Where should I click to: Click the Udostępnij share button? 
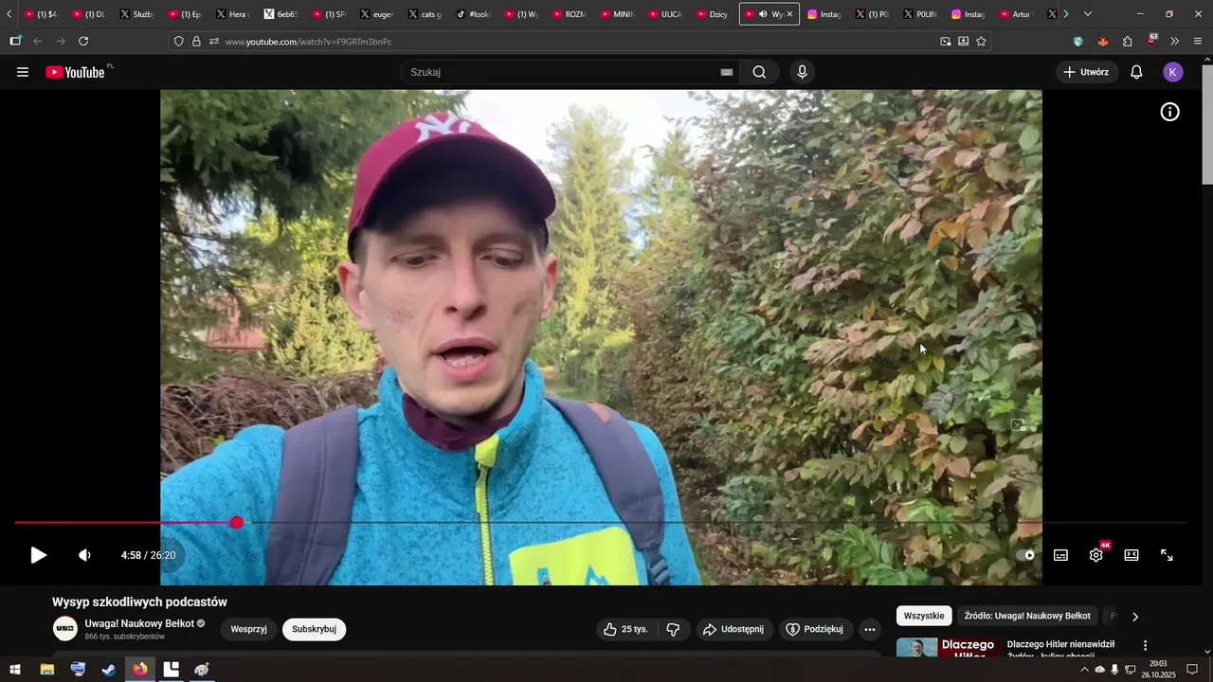pyautogui.click(x=734, y=629)
